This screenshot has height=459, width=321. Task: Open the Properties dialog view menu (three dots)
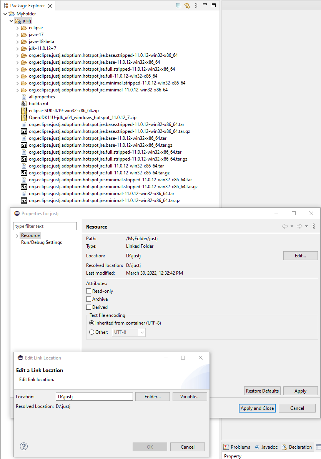[314, 226]
